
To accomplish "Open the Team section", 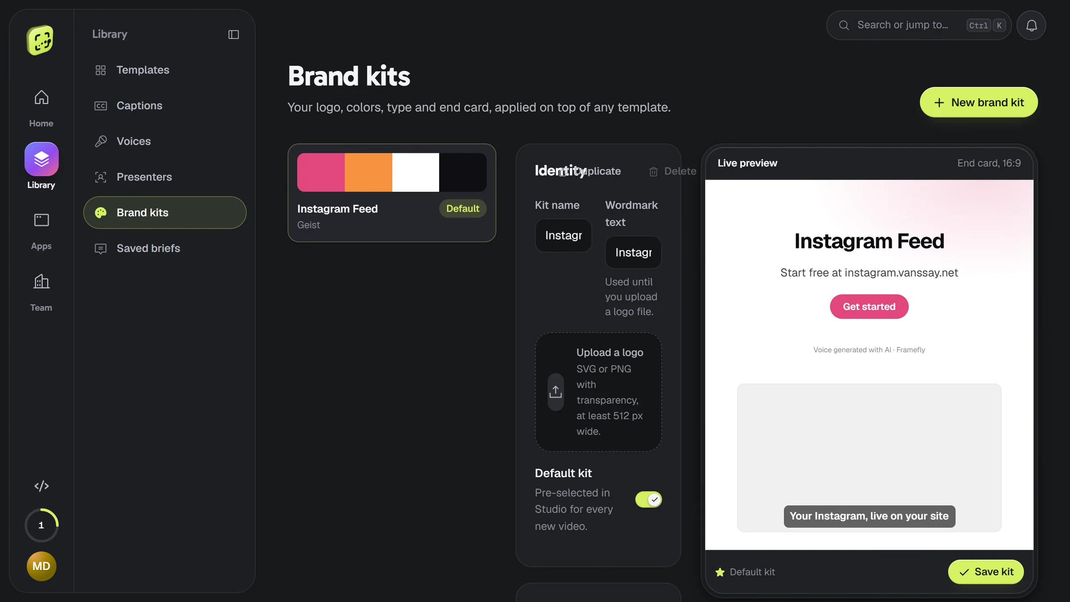I will pyautogui.click(x=41, y=293).
